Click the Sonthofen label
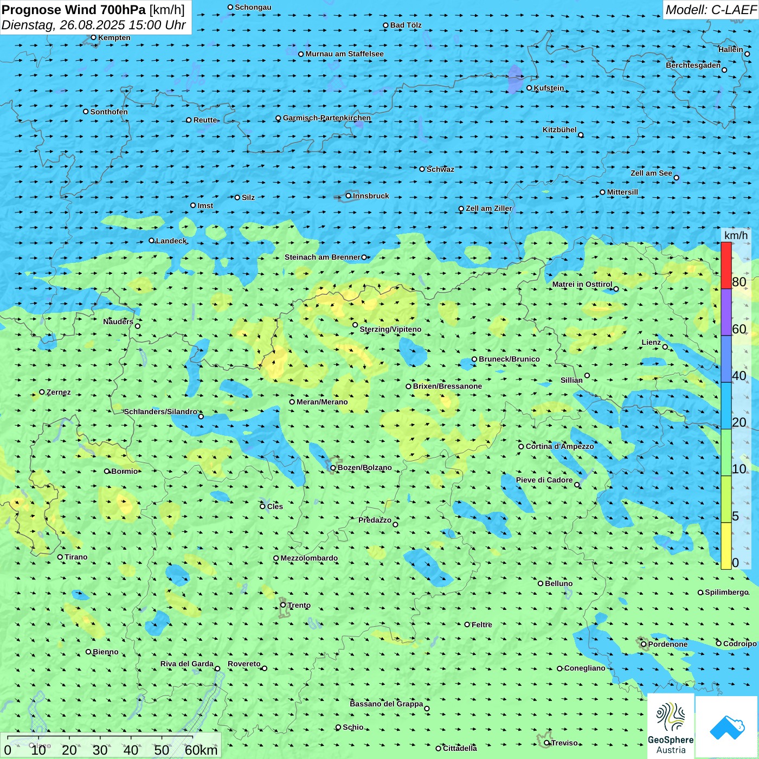 (109, 112)
